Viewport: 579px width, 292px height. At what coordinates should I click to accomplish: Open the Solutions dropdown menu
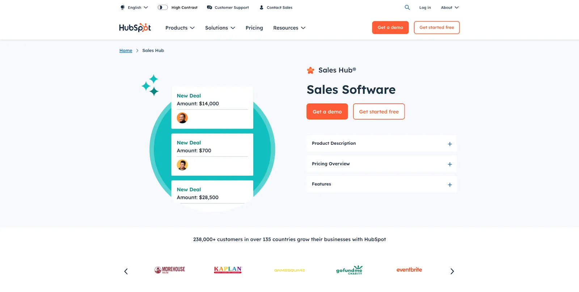pos(220,27)
